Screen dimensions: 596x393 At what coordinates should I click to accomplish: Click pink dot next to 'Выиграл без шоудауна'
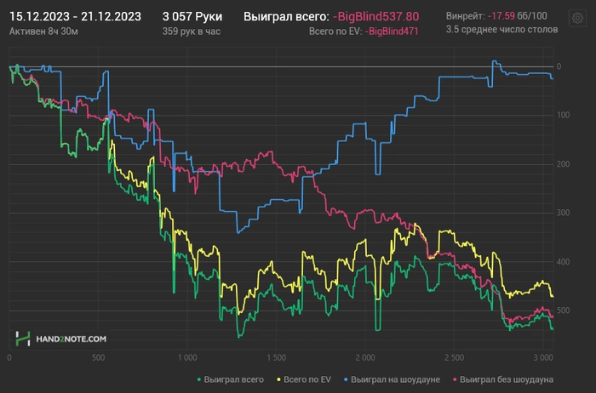point(455,379)
